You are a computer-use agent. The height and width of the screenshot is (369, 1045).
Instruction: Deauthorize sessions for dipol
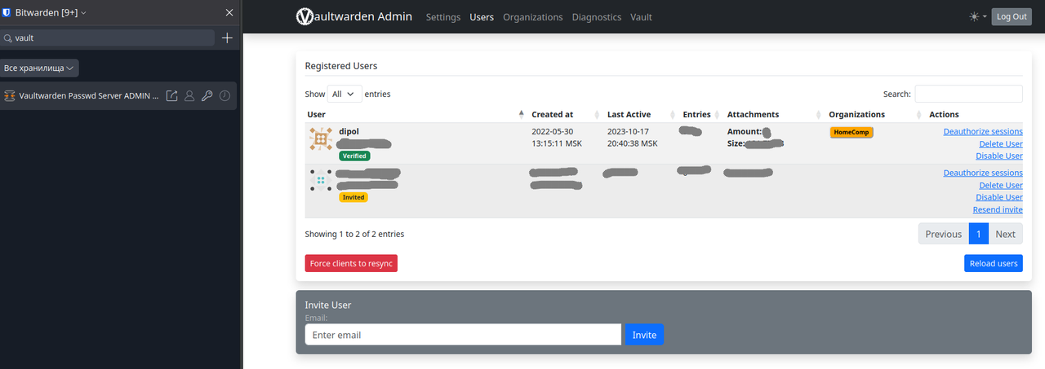point(983,131)
